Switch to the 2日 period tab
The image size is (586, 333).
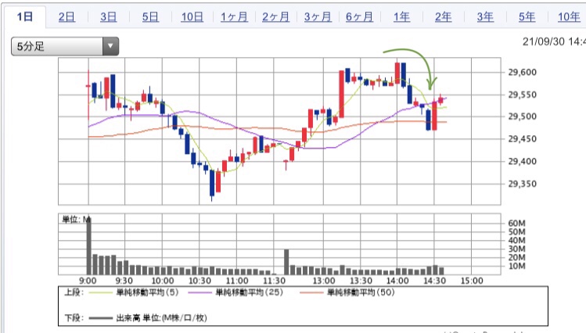(x=67, y=16)
